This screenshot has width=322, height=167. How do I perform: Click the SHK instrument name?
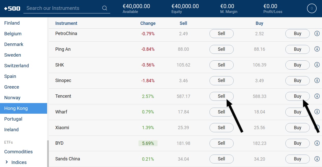60,65
